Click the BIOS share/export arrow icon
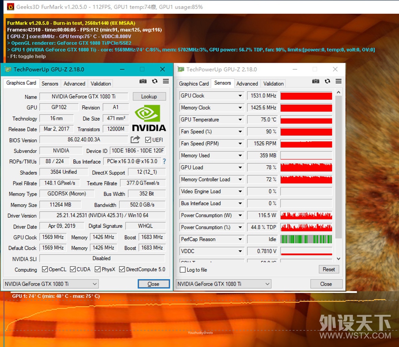The width and height of the screenshot is (399, 347). pyautogui.click(x=135, y=139)
